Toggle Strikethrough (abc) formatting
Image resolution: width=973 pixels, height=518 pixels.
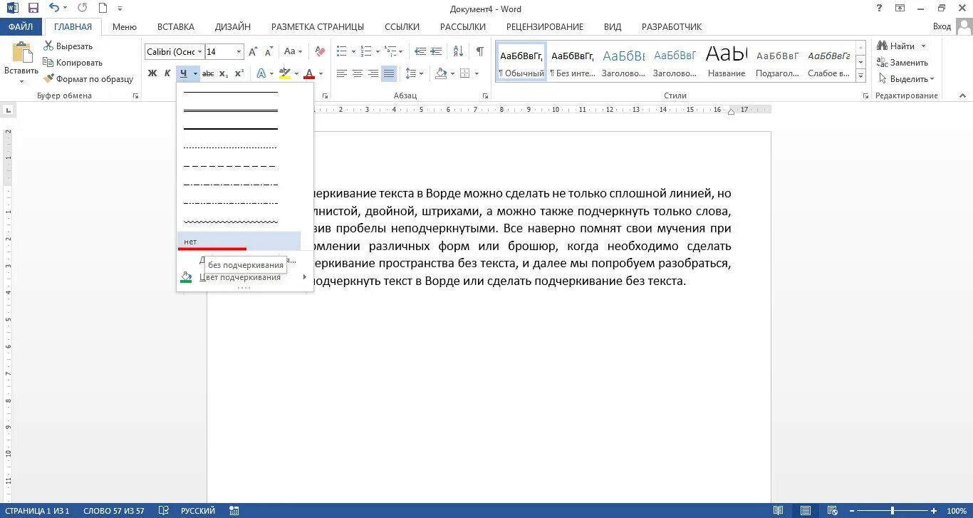[208, 73]
